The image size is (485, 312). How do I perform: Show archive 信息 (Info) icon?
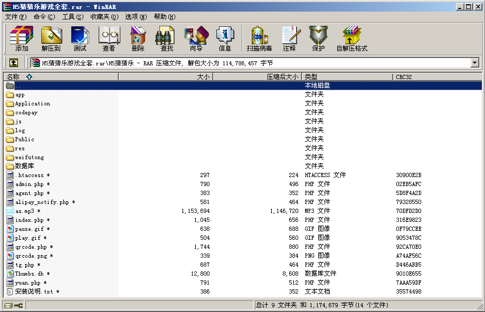225,39
